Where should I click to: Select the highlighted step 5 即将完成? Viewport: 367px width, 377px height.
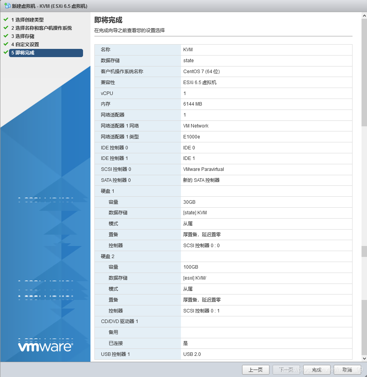[x=46, y=53]
